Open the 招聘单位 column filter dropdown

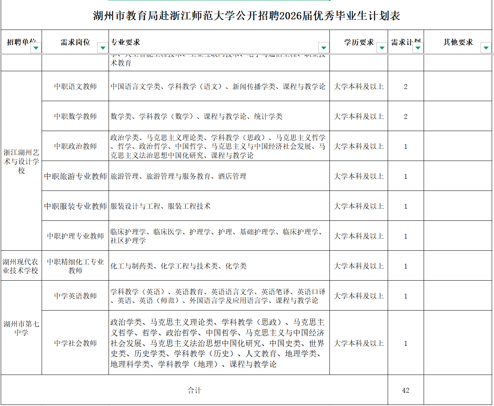(36, 48)
